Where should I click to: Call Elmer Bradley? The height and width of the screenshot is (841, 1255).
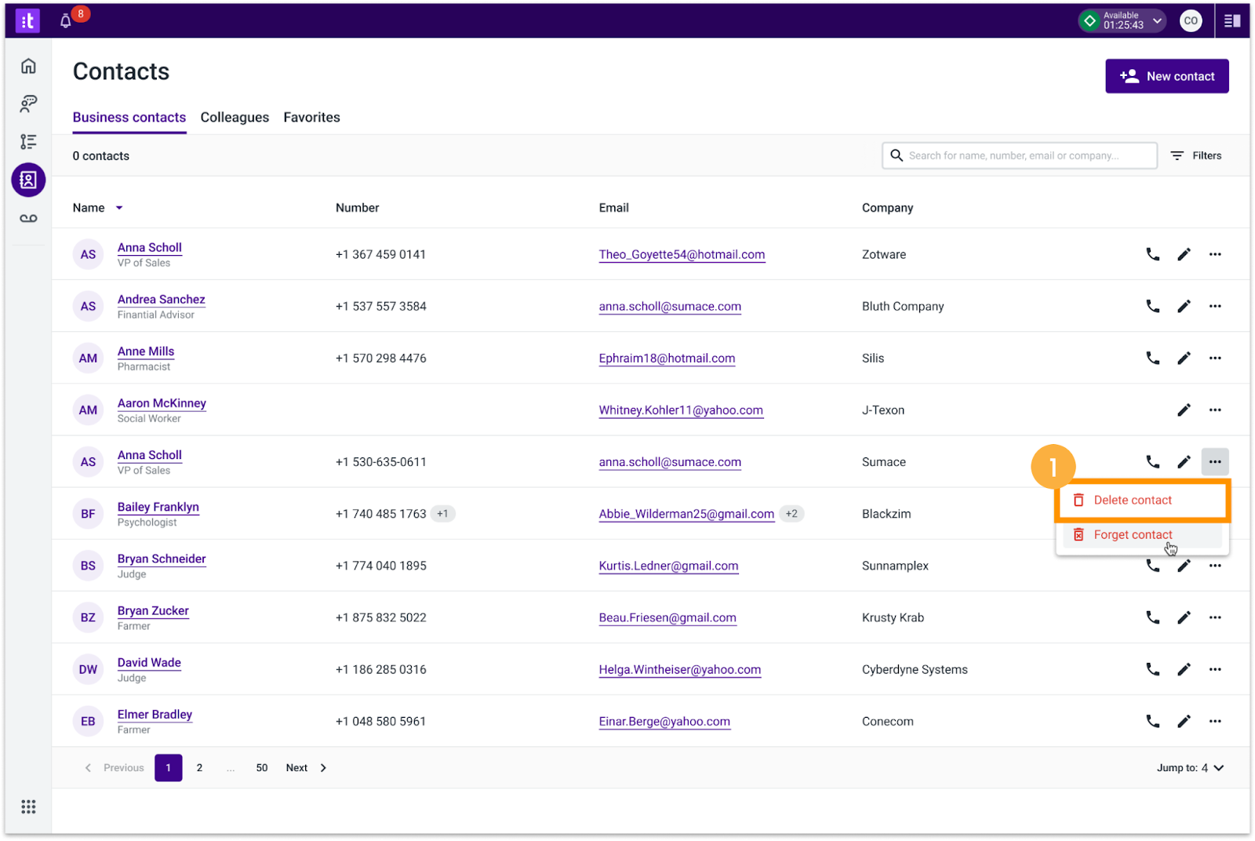tap(1152, 721)
